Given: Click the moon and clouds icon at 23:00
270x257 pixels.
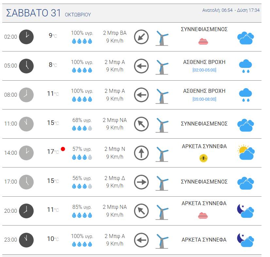Looking at the screenshot, I should 245,240.
